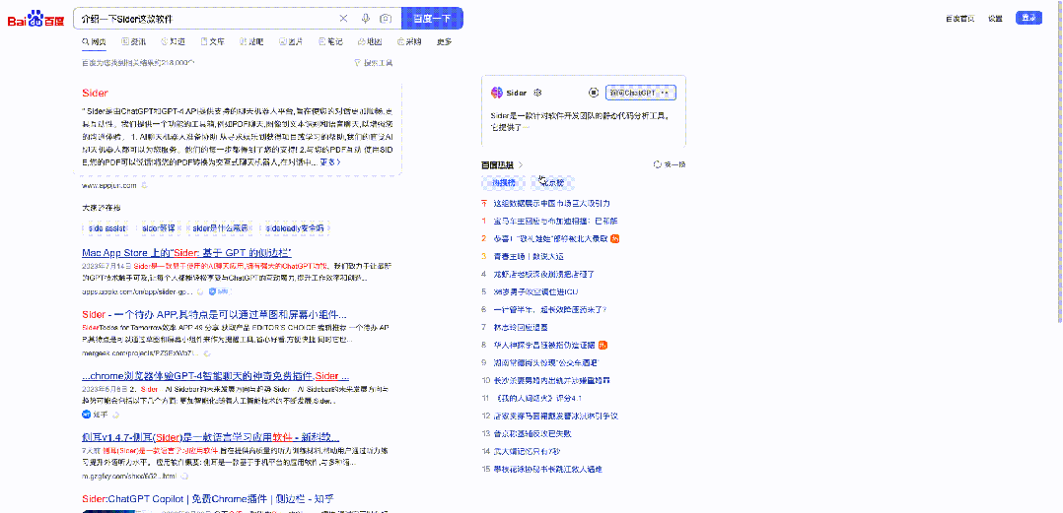Switch to the 地图 (Maps) tab
Screen dimensions: 1063x513
coord(370,41)
